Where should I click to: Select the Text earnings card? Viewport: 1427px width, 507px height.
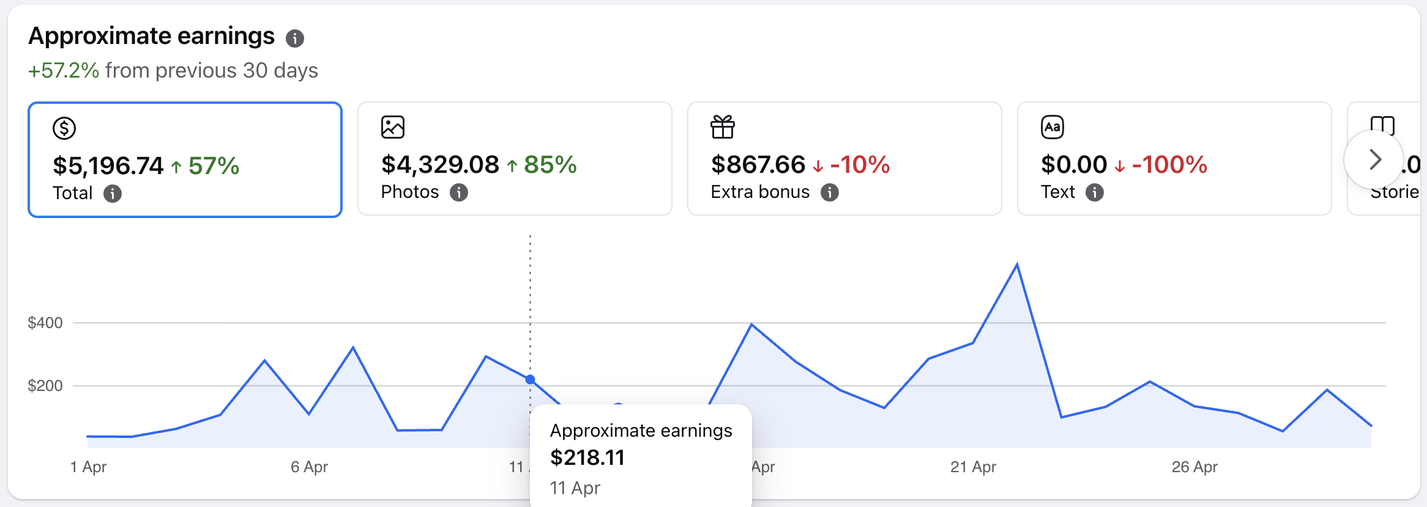pos(1174,158)
